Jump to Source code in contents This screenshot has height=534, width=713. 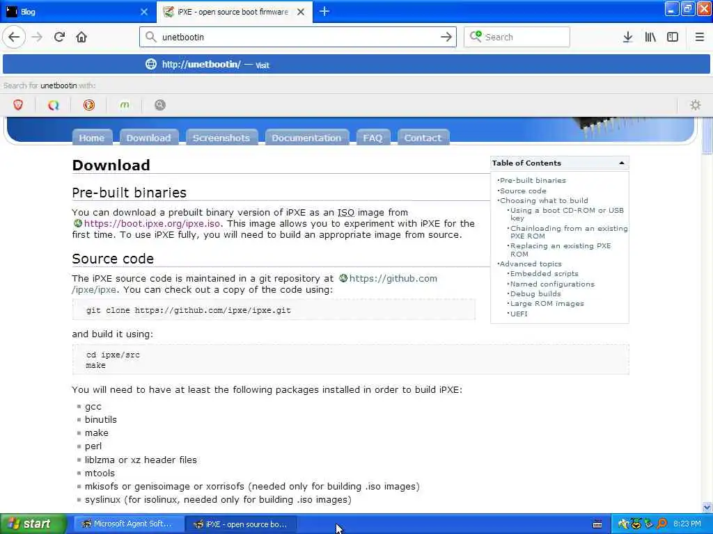click(523, 191)
